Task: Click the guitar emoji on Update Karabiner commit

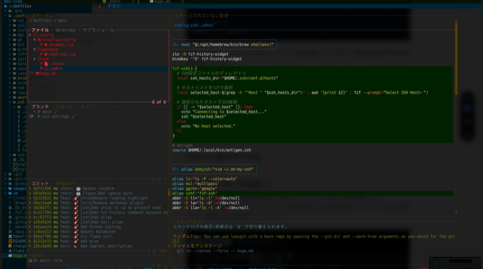Action: [76, 232]
